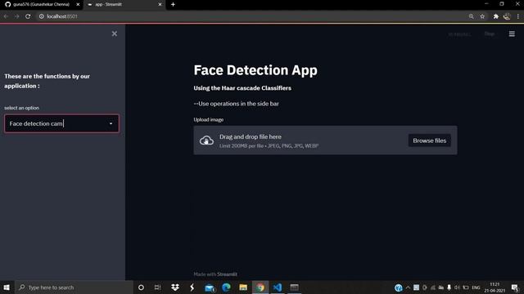Launch Dropbox from the taskbar
Viewport: 524px width, 294px height.
click(x=174, y=287)
